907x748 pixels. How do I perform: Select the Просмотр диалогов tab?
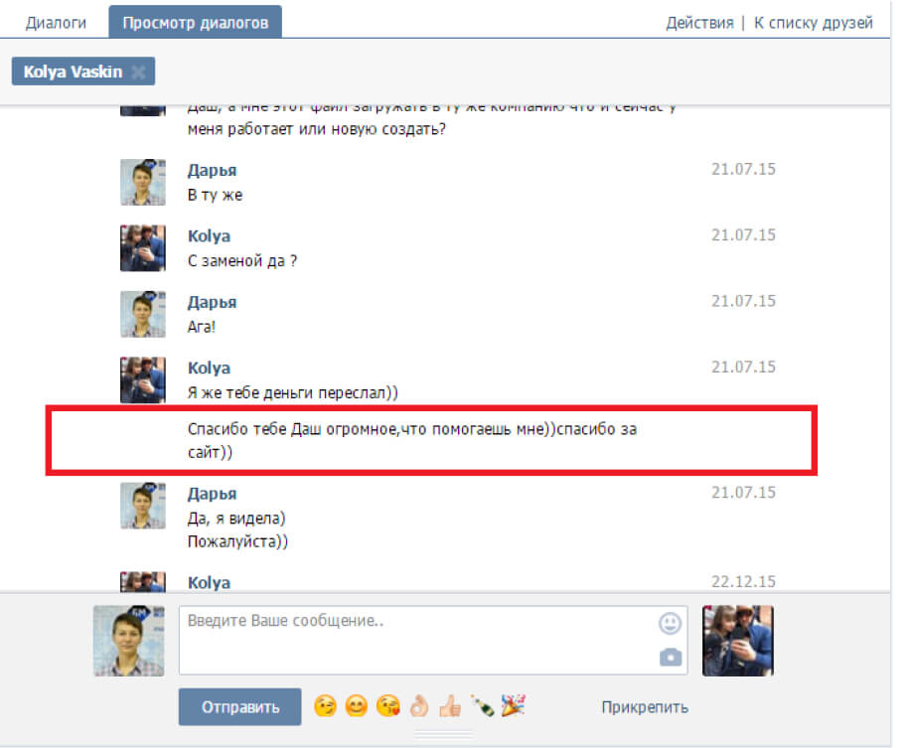click(195, 22)
